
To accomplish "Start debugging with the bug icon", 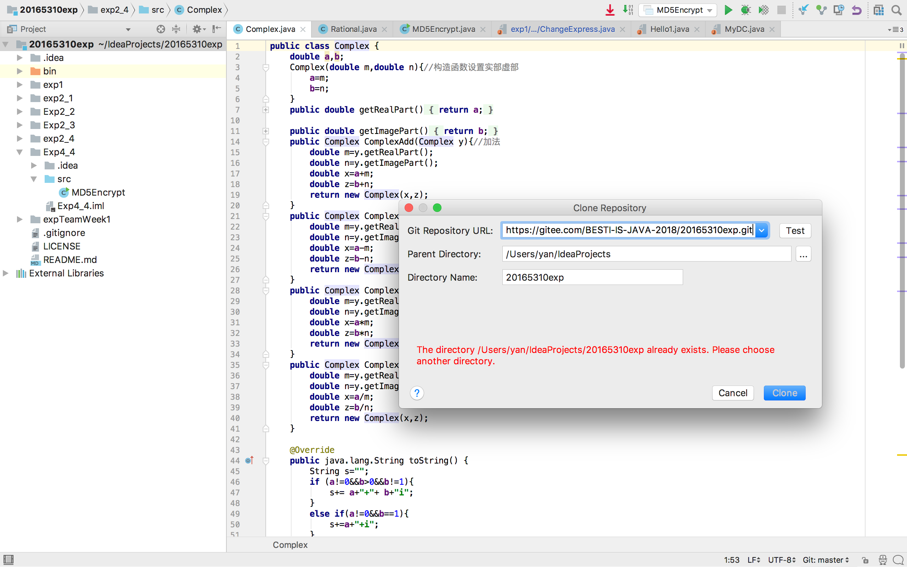I will tap(745, 10).
